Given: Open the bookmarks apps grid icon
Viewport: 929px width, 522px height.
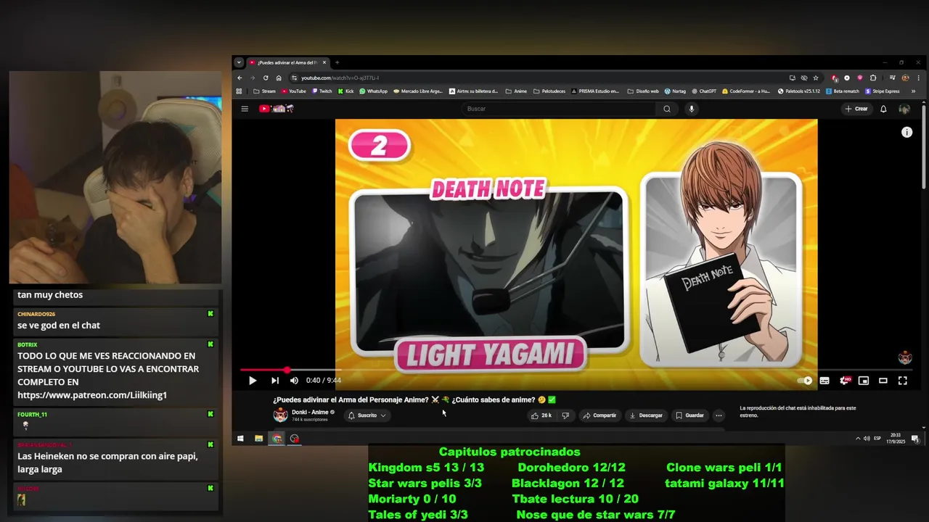Looking at the screenshot, I should (x=240, y=91).
